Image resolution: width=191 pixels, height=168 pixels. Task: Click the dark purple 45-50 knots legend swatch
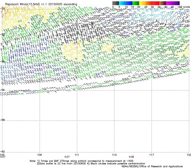point(176,3)
